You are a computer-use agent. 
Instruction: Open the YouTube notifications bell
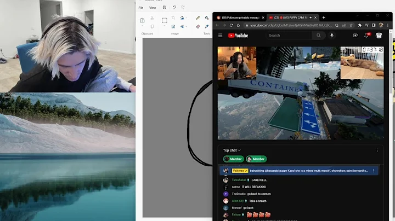coord(366,36)
